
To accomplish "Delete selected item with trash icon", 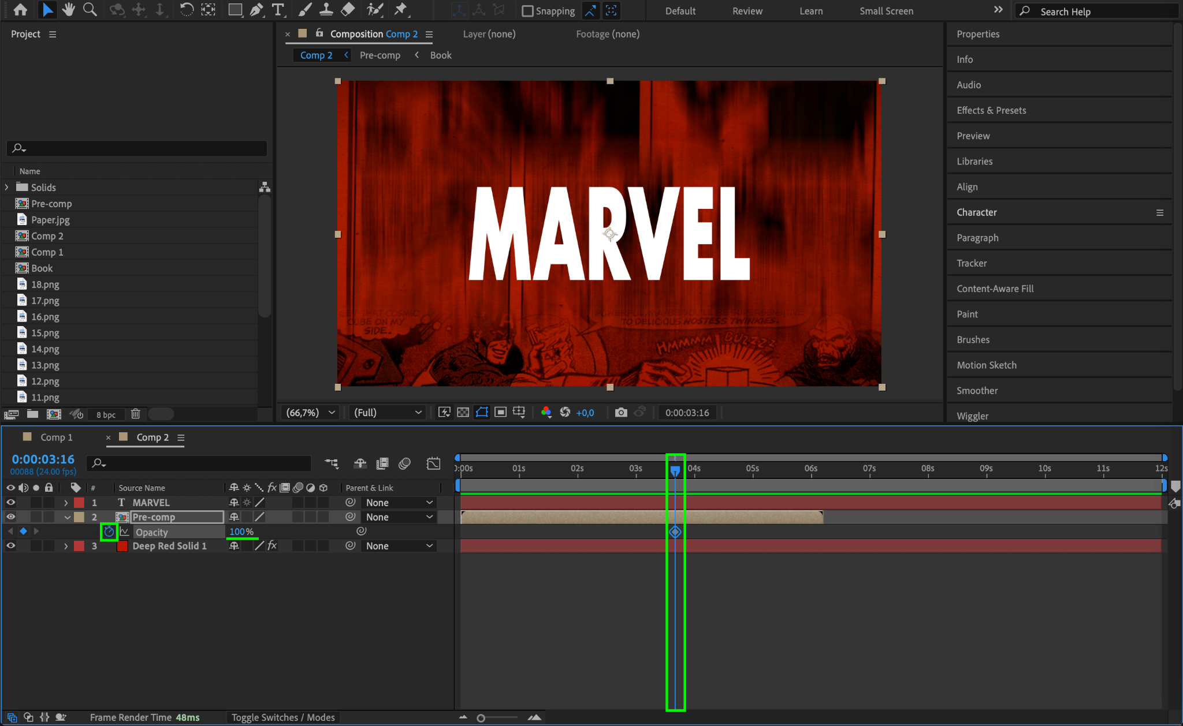I will (135, 414).
